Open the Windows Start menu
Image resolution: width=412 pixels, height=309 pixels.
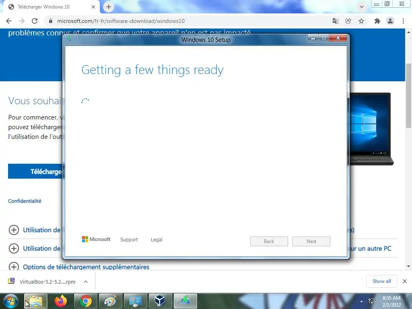[x=11, y=301]
